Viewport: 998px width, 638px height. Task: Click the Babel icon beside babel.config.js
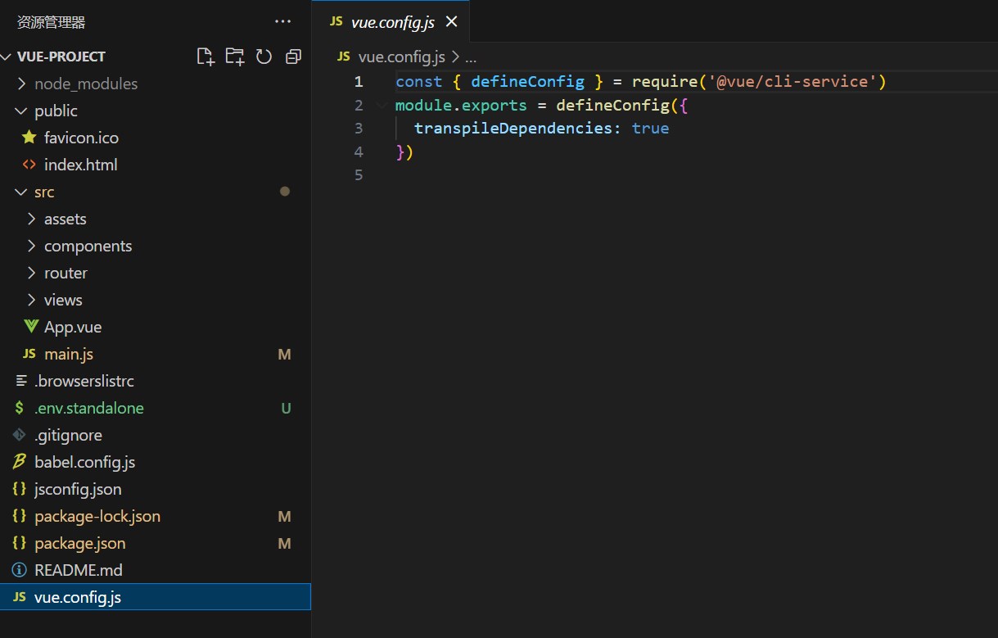[x=20, y=462]
